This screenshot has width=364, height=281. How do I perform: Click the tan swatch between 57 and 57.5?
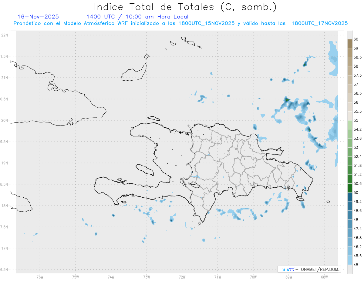point(350,80)
